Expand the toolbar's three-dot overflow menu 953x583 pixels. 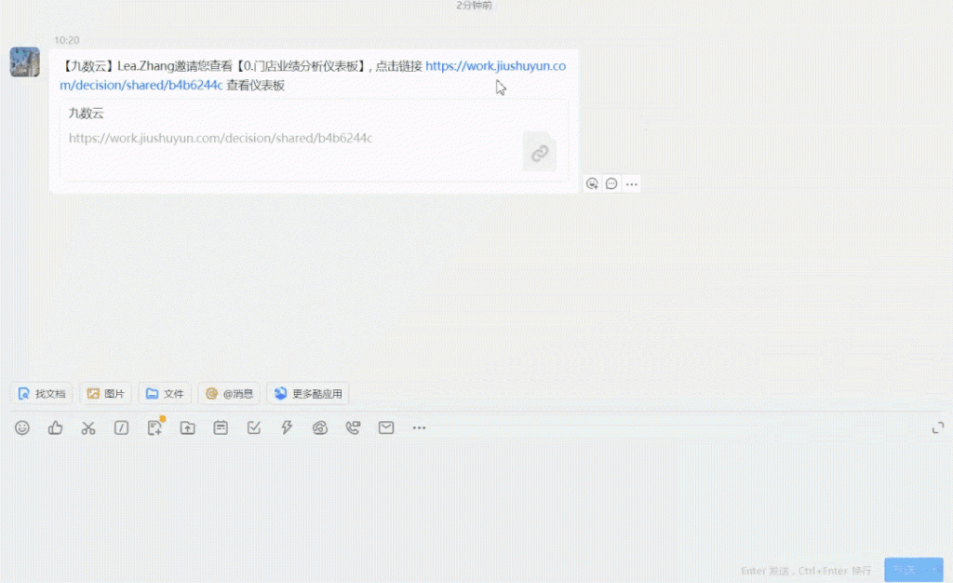pyautogui.click(x=419, y=427)
